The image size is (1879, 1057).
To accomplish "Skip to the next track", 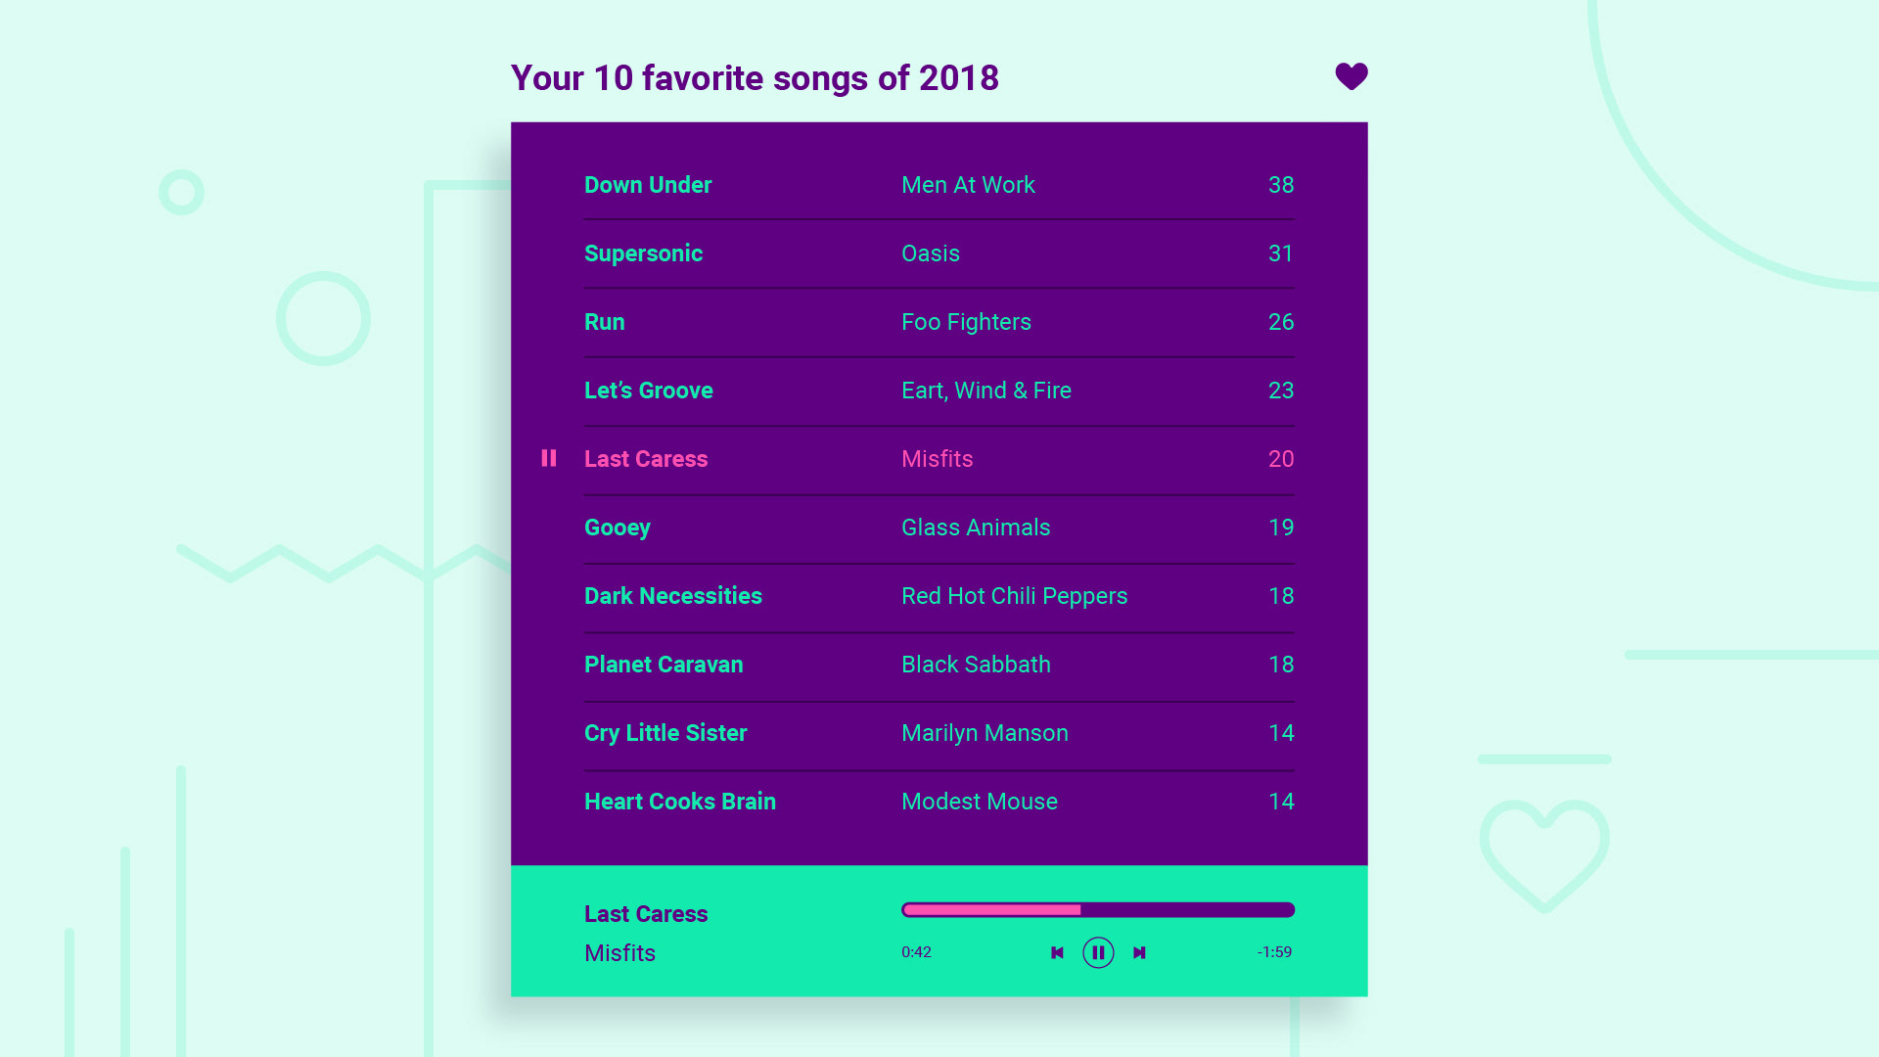I will click(x=1139, y=952).
